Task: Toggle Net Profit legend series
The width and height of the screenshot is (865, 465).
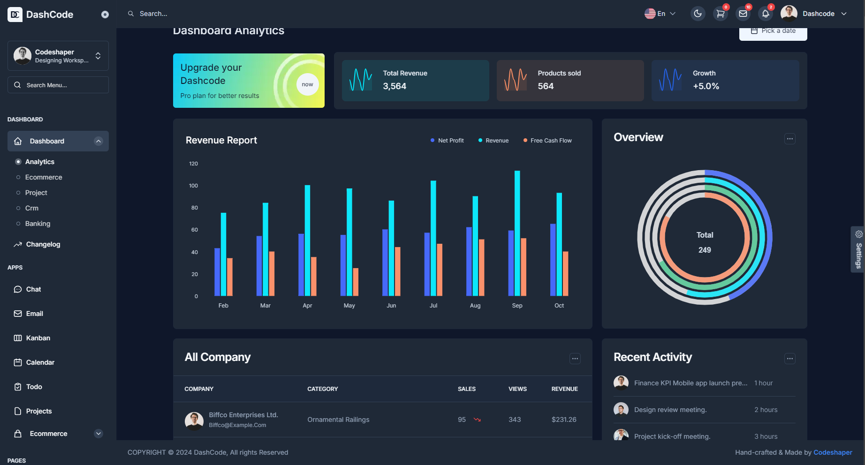Action: click(x=447, y=141)
